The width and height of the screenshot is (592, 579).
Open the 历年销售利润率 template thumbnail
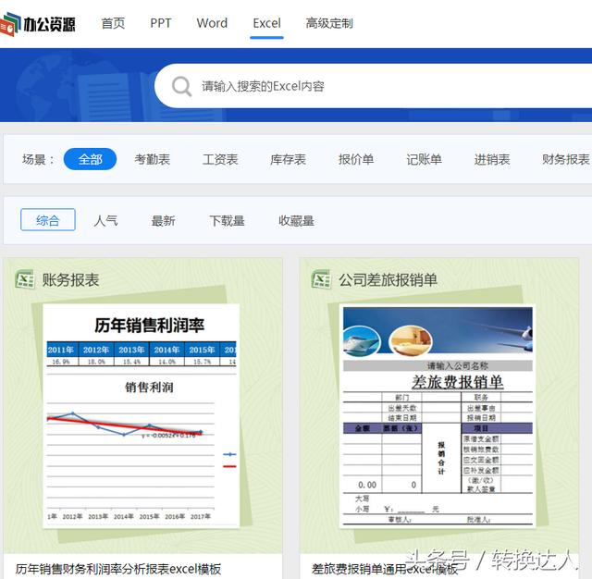point(142,416)
